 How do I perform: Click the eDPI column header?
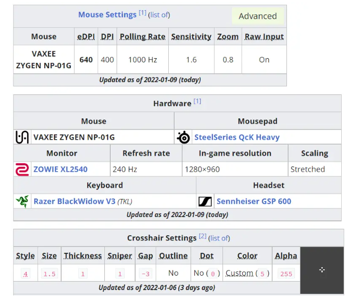(86, 37)
